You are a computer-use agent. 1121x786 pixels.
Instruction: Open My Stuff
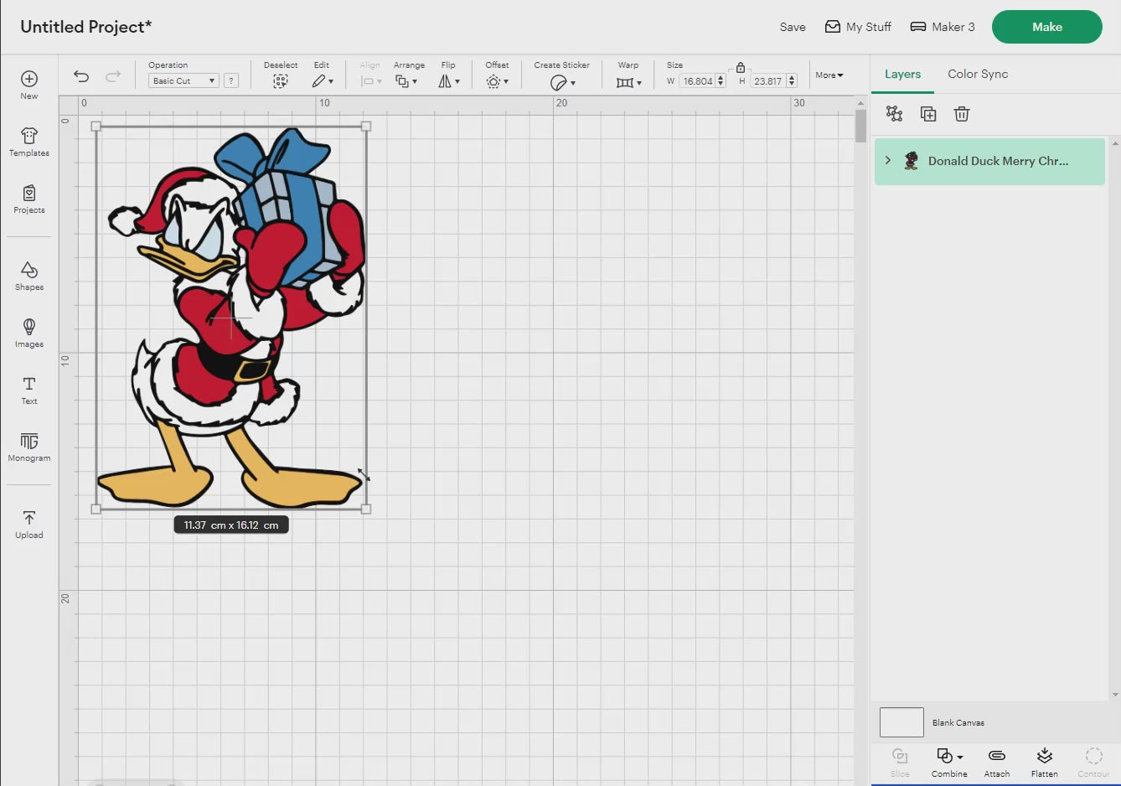coord(858,27)
